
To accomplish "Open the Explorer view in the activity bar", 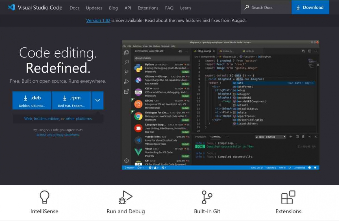I will click(x=127, y=52).
